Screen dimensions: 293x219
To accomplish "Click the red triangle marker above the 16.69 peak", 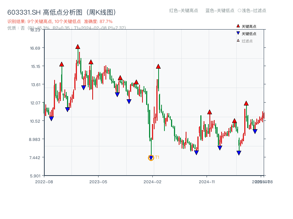I will coord(77,46).
